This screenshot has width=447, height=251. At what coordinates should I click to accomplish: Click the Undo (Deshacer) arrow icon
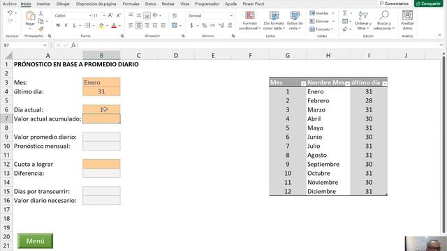pyautogui.click(x=10, y=13)
